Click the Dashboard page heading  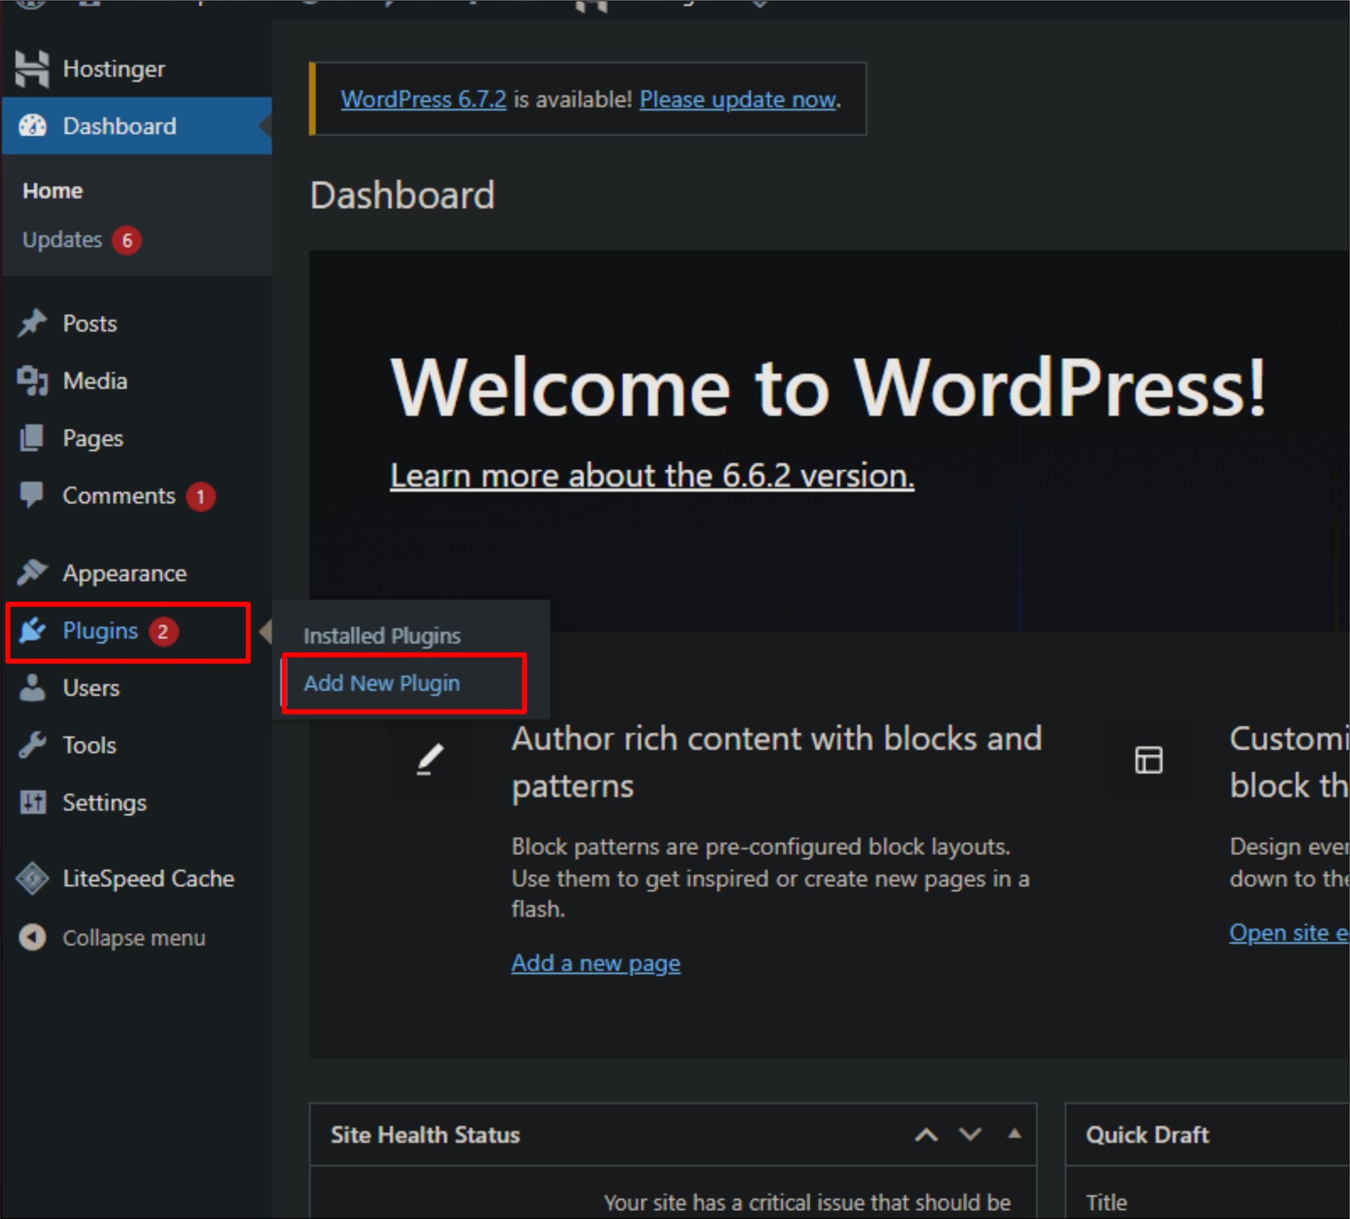coord(402,196)
